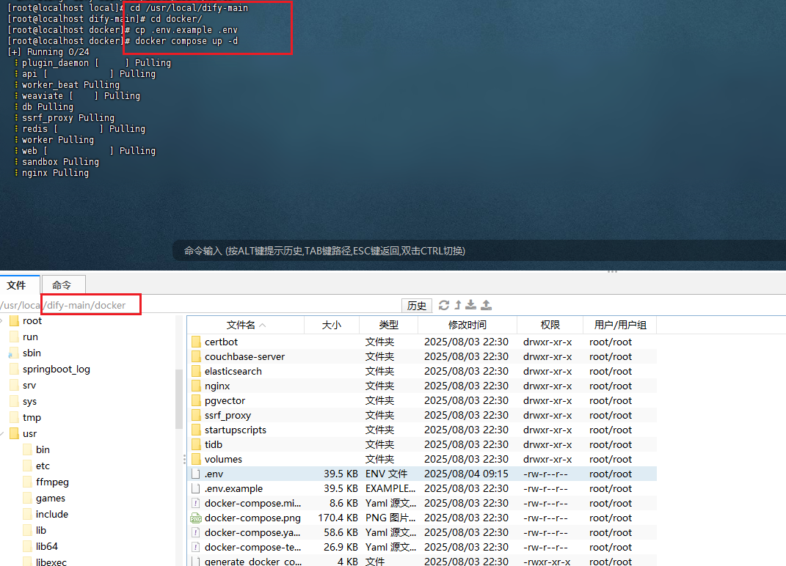Click the elasticsearch folder icon
786x566 pixels.
click(x=196, y=371)
